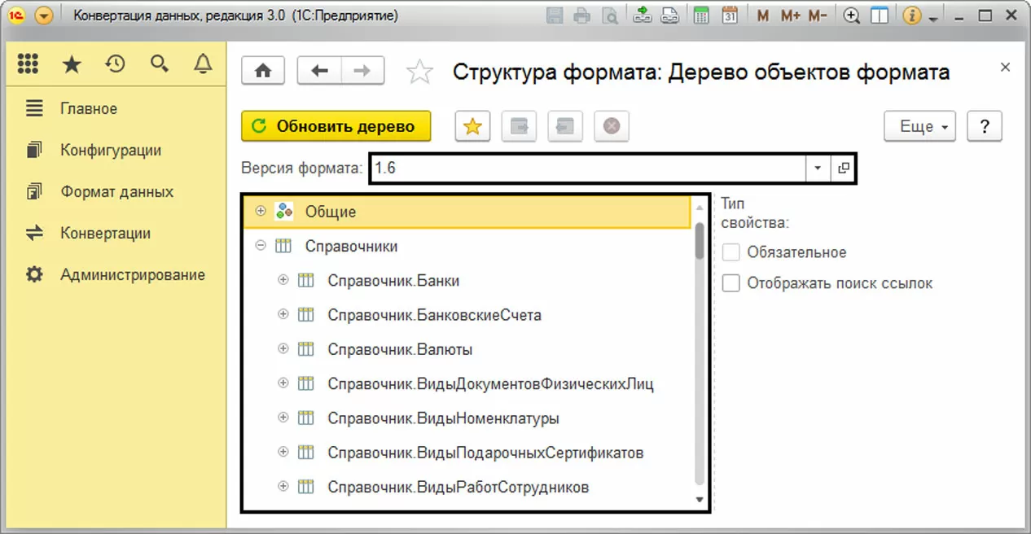Click the Home page button
The height and width of the screenshot is (534, 1031).
(263, 71)
